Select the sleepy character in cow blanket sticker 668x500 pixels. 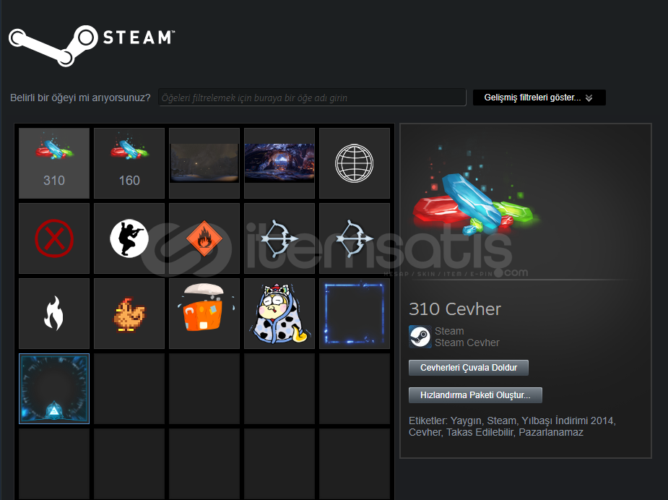tap(279, 314)
